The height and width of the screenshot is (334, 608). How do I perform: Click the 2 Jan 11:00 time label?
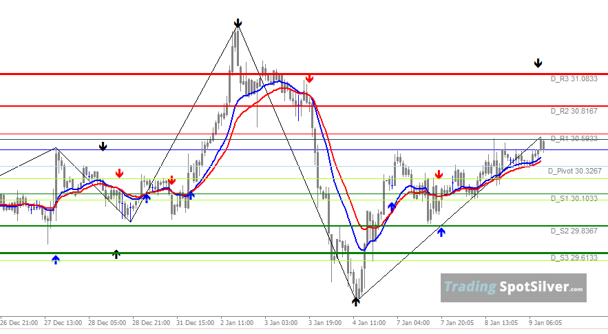(237, 323)
